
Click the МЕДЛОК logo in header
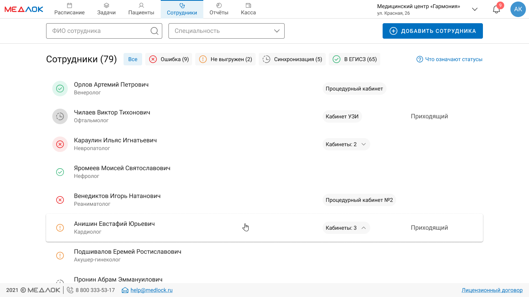coord(24,9)
